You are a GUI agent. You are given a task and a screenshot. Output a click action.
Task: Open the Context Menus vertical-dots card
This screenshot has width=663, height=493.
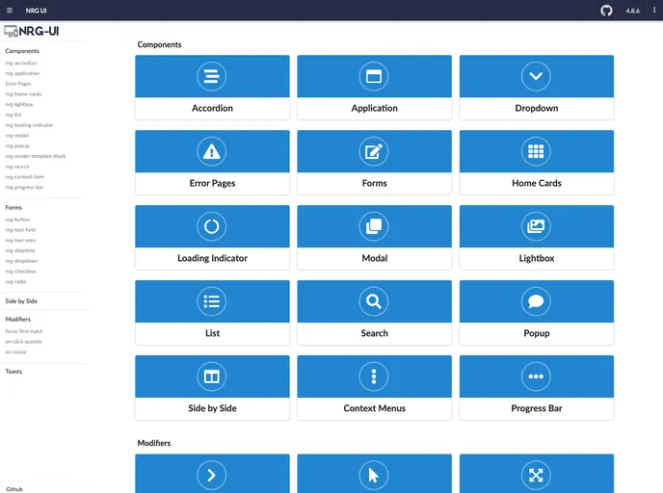[x=374, y=387]
